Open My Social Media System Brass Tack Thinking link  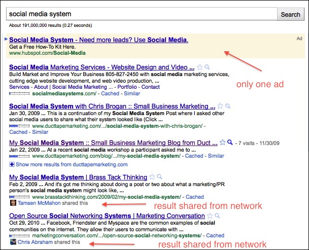pos(78,177)
